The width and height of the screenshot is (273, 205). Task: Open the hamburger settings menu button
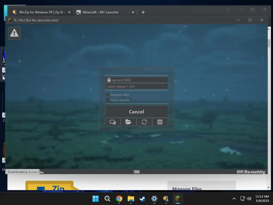pos(160,122)
